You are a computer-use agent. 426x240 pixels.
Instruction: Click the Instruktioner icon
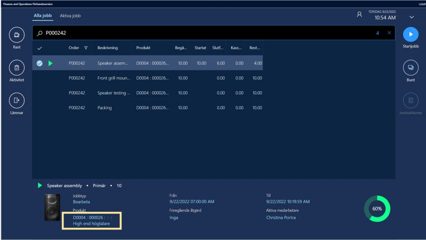coord(411,100)
